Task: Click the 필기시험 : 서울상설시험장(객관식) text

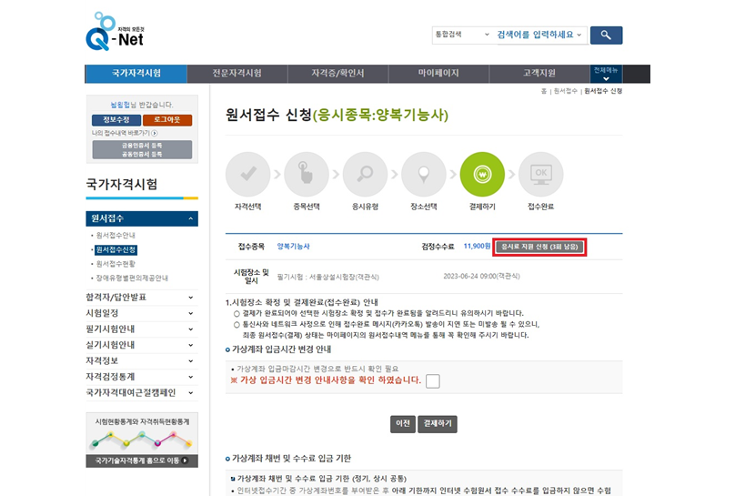Action: point(328,277)
